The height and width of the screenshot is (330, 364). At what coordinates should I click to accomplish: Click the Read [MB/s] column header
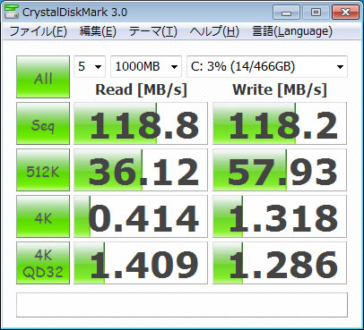point(141,89)
